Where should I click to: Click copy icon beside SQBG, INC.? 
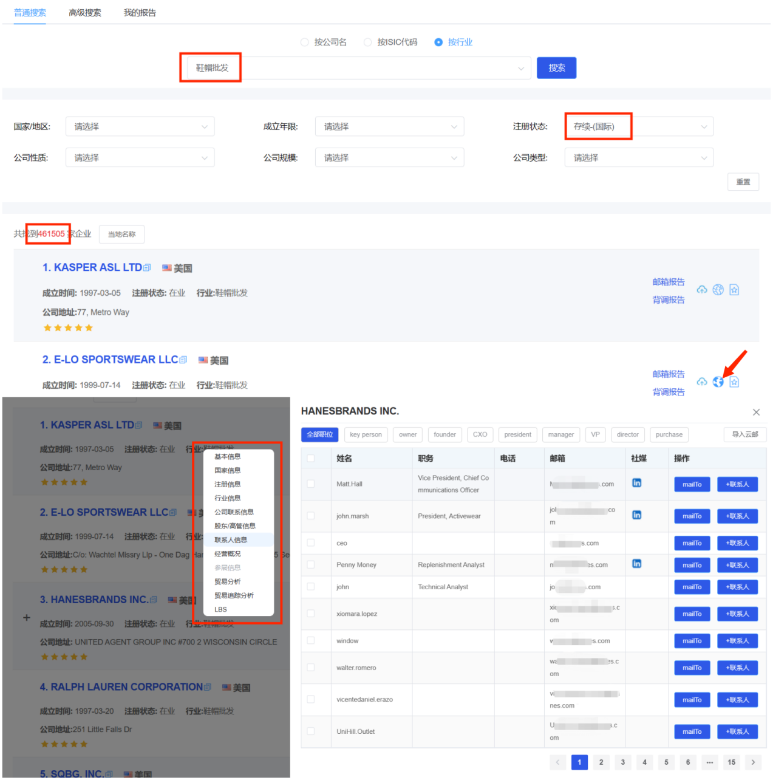109,775
